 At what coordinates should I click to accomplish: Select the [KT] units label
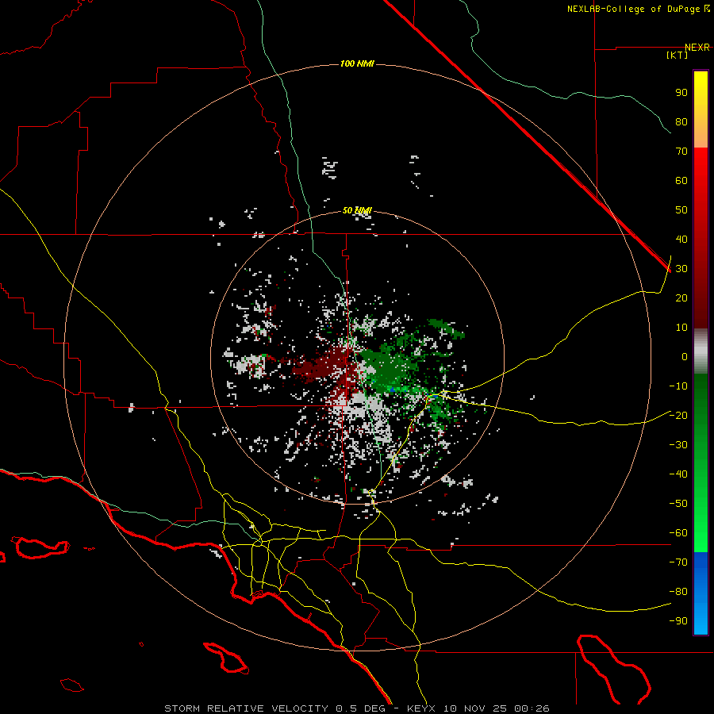coord(678,55)
